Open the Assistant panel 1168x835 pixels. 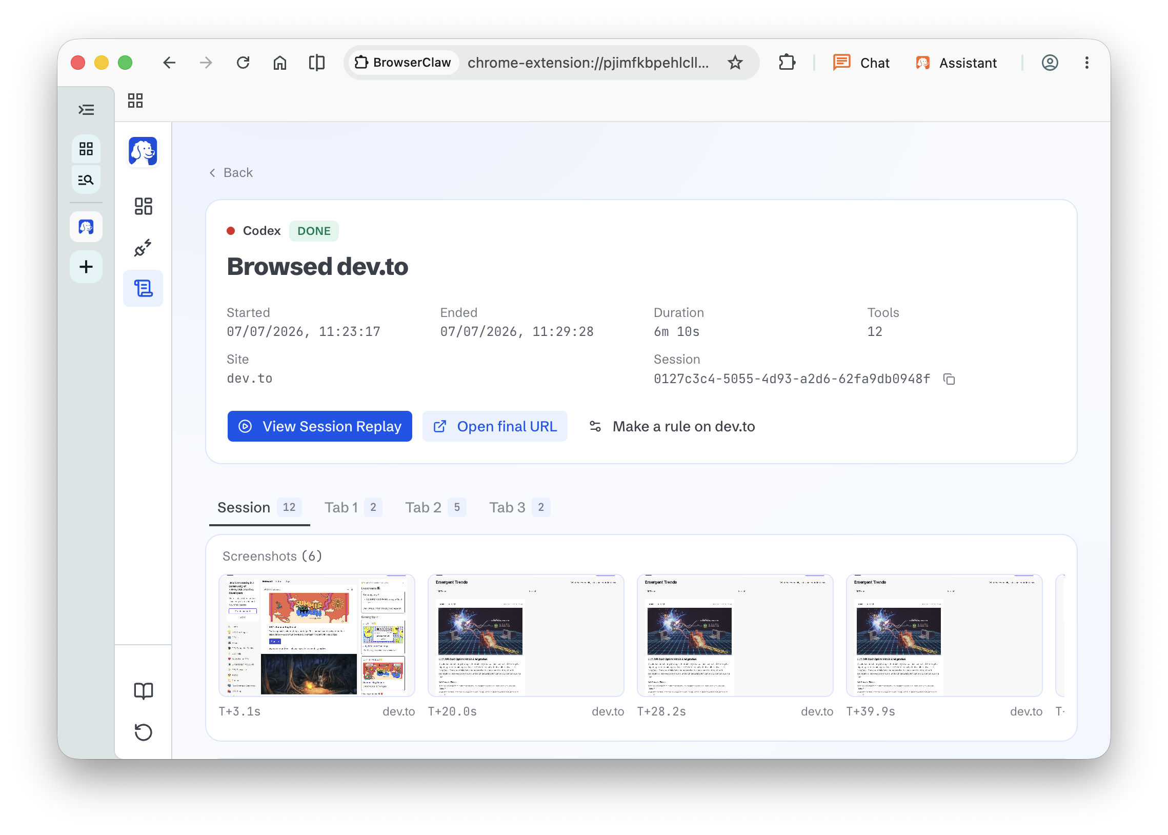956,63
